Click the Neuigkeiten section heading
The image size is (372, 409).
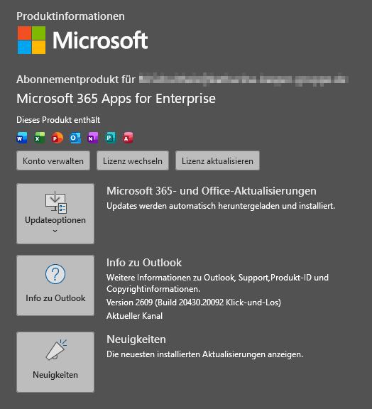tap(136, 339)
